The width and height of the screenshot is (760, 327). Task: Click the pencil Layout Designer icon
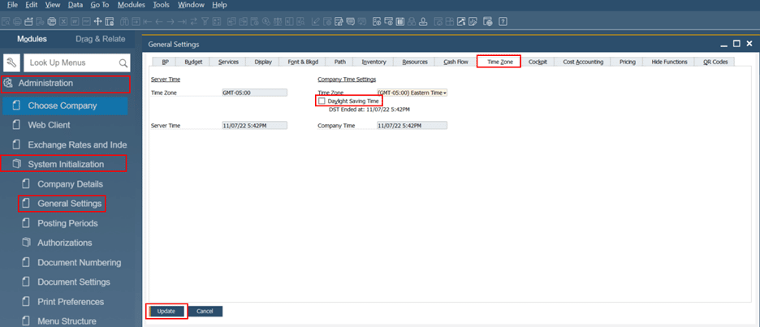point(315,21)
